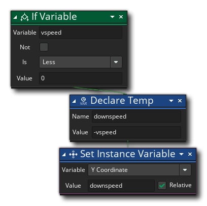This screenshot has height=206, width=207.
Task: Open Set Instance Variable header options menu
Action: pyautogui.click(x=181, y=154)
